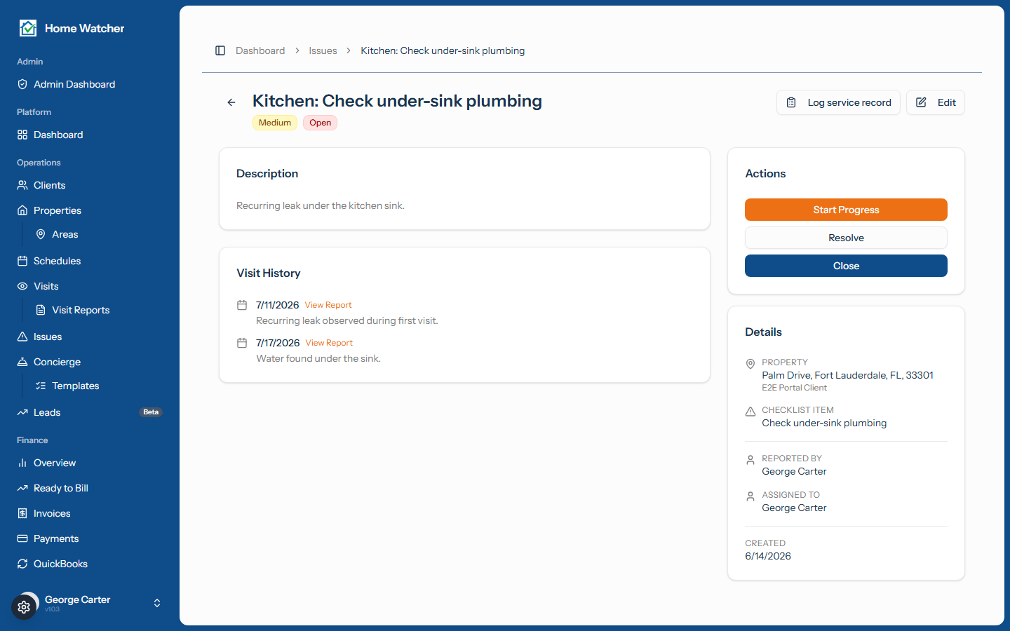This screenshot has height=631, width=1010.
Task: Click the Properties house icon
Action: pyautogui.click(x=22, y=210)
